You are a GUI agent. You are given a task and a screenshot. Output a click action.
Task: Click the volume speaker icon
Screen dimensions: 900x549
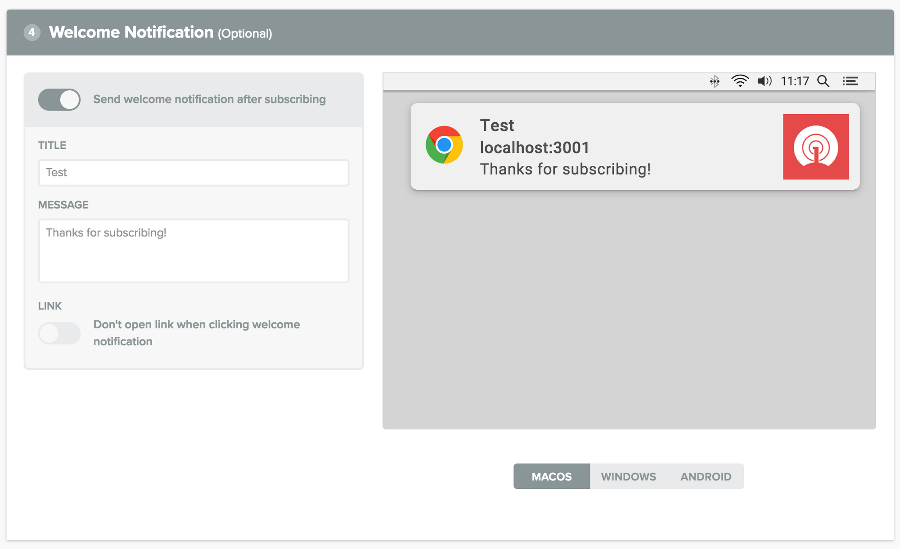pyautogui.click(x=765, y=81)
